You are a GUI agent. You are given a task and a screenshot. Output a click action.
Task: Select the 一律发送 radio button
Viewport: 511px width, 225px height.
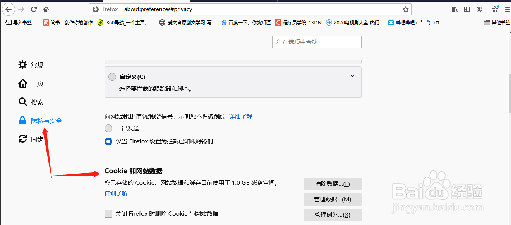108,128
